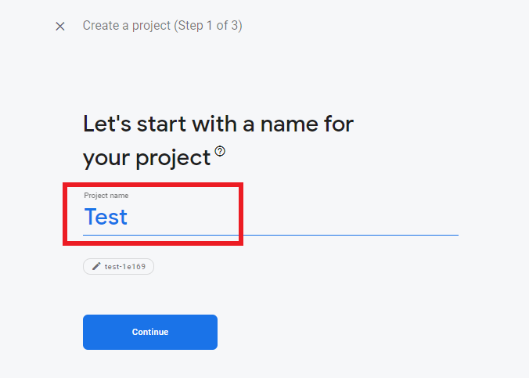The height and width of the screenshot is (378, 529).
Task: Click the word Continue on the button
Action: pyautogui.click(x=150, y=332)
